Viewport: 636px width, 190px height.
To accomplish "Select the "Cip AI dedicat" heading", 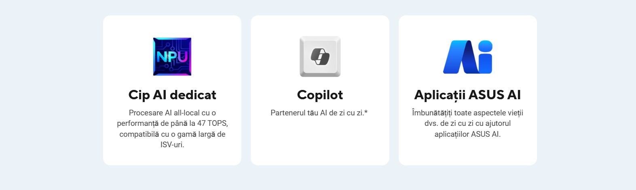I will pyautogui.click(x=172, y=95).
